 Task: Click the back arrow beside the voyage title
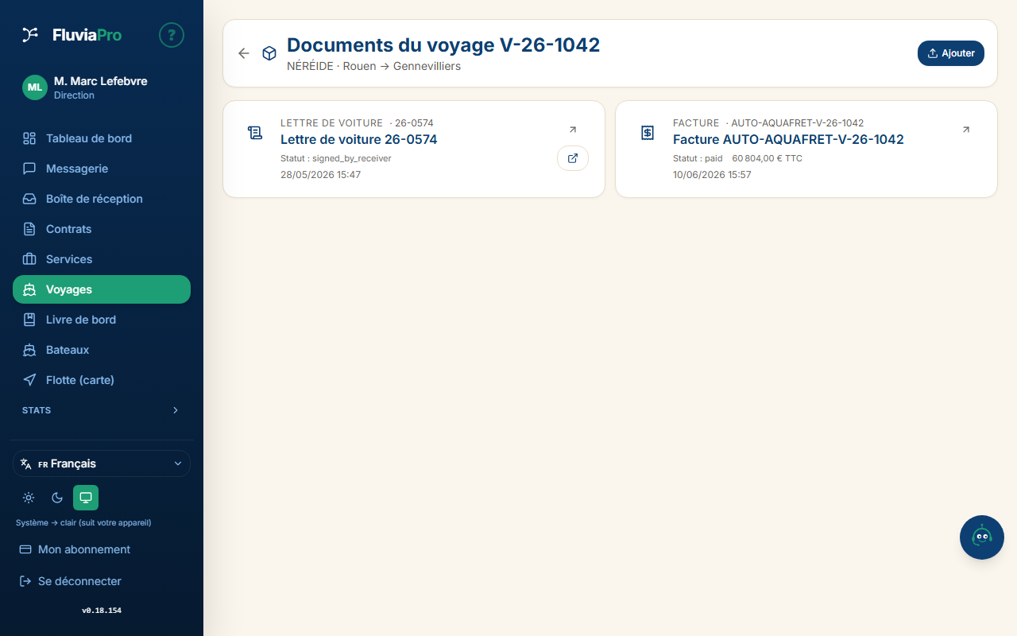click(244, 53)
